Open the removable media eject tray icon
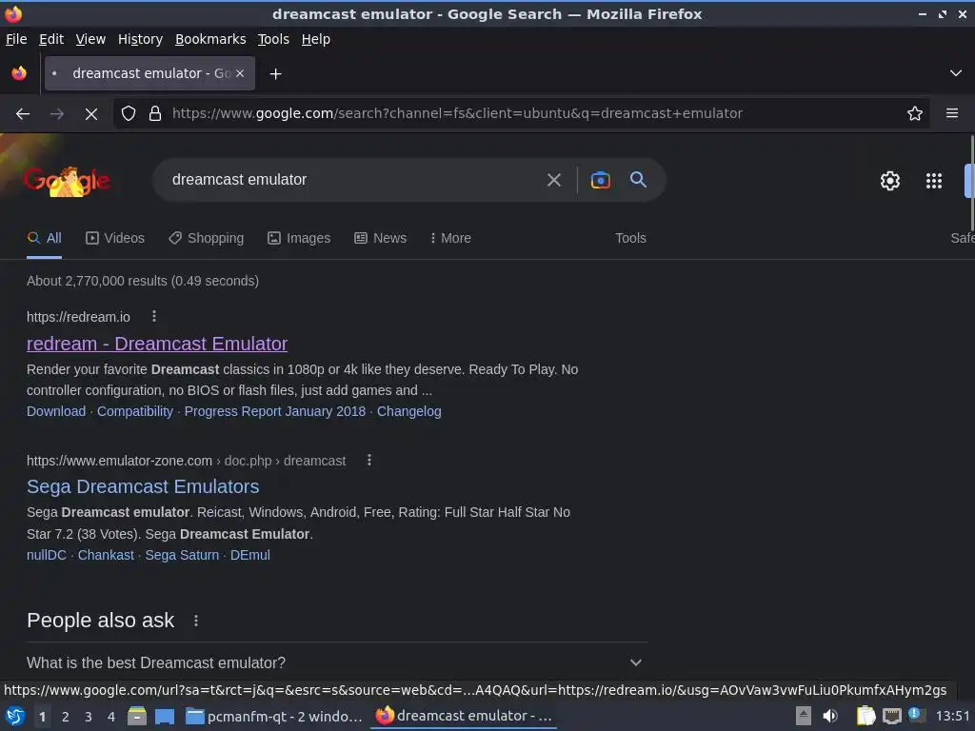Image resolution: width=975 pixels, height=731 pixels. (x=804, y=717)
